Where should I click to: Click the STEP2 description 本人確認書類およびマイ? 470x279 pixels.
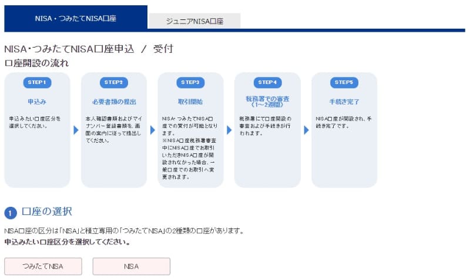point(113,129)
